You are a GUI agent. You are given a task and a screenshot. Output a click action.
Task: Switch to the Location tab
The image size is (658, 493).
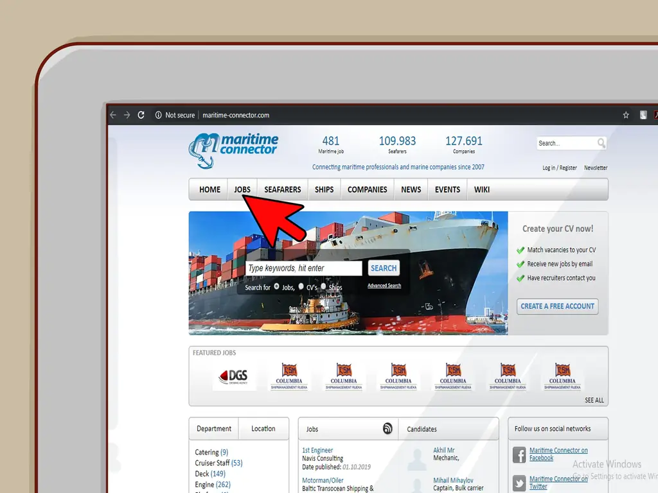(x=263, y=429)
